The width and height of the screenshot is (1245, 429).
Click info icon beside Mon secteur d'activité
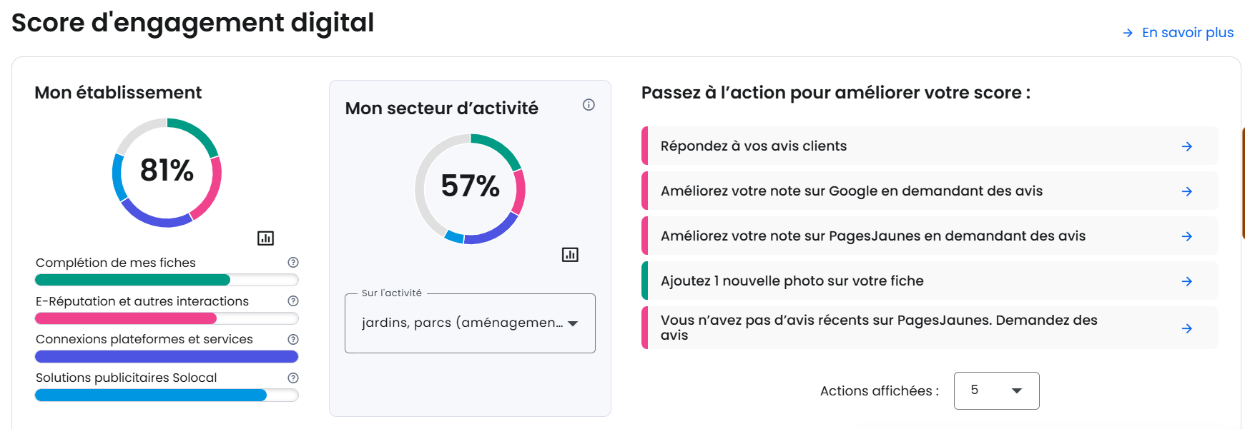pyautogui.click(x=589, y=105)
